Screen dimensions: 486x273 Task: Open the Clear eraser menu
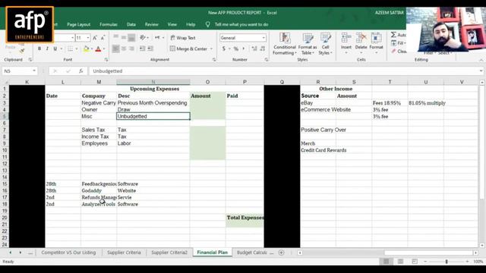pyautogui.click(x=399, y=51)
